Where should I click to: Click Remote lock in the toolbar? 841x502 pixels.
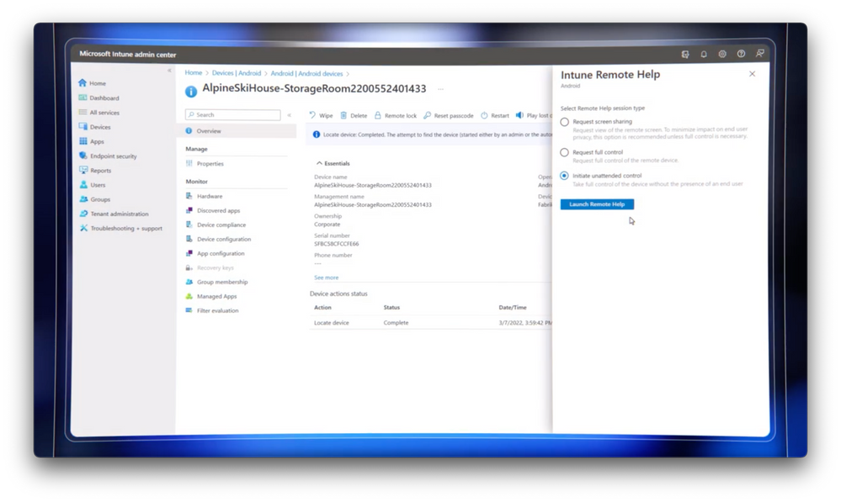tap(396, 115)
